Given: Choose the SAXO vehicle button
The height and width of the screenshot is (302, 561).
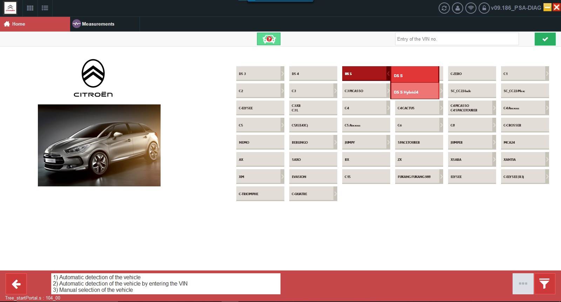Looking at the screenshot, I should click(313, 159).
